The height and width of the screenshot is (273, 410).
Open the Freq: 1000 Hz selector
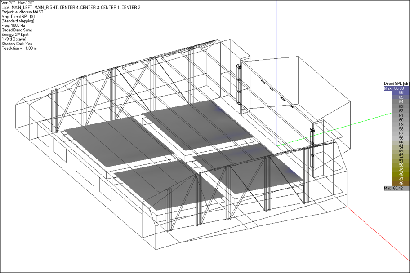pos(13,25)
